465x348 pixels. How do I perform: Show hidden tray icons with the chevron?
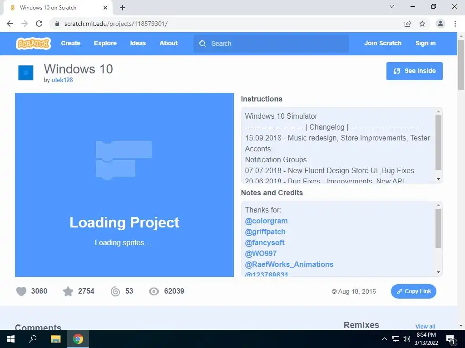click(384, 339)
